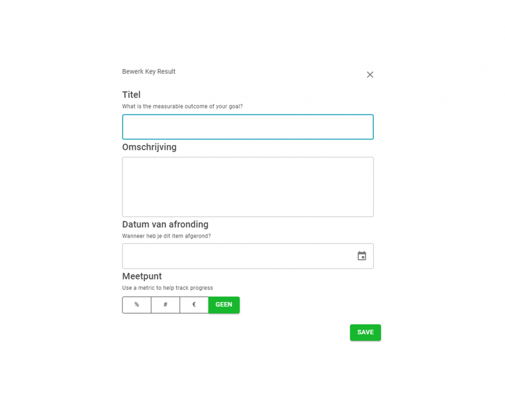Save the key result
This screenshot has height=408, width=505.
(365, 333)
